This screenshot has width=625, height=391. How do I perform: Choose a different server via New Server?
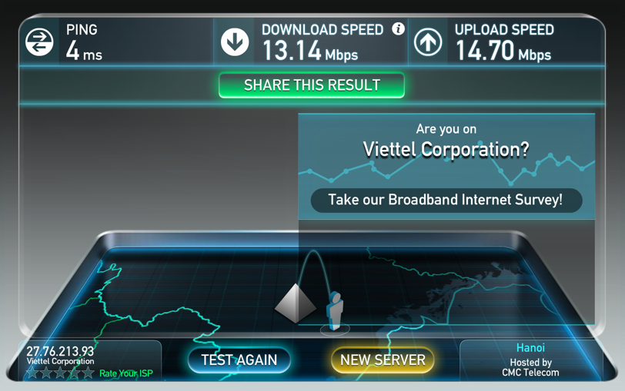pos(383,360)
